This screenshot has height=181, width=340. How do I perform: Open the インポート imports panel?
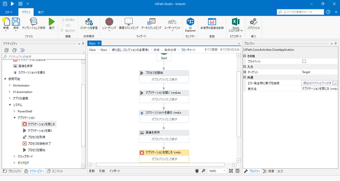tap(115, 171)
